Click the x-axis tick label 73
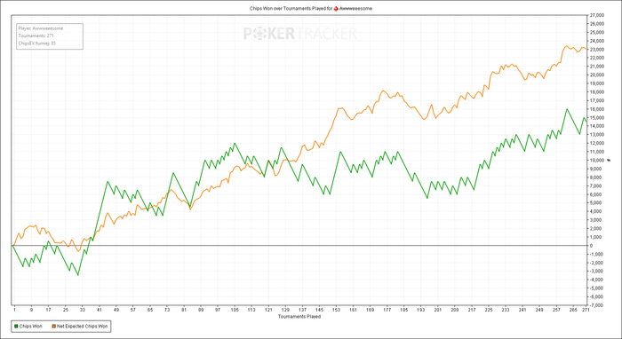The height and width of the screenshot is (339, 622). (x=167, y=311)
